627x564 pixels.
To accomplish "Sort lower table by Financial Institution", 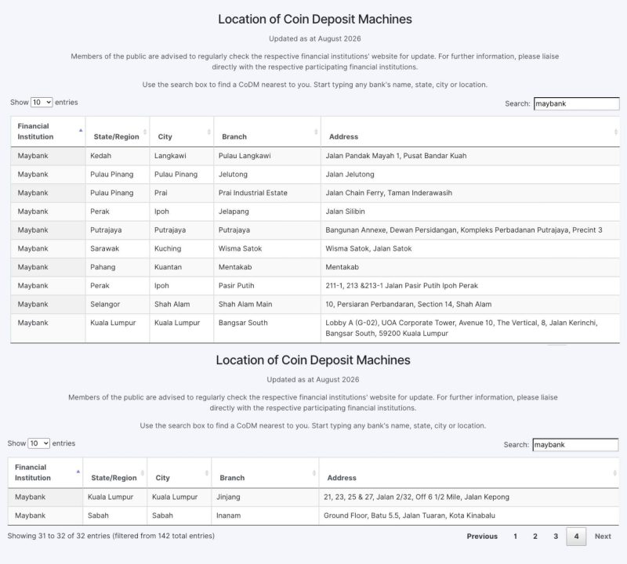I will [45, 472].
